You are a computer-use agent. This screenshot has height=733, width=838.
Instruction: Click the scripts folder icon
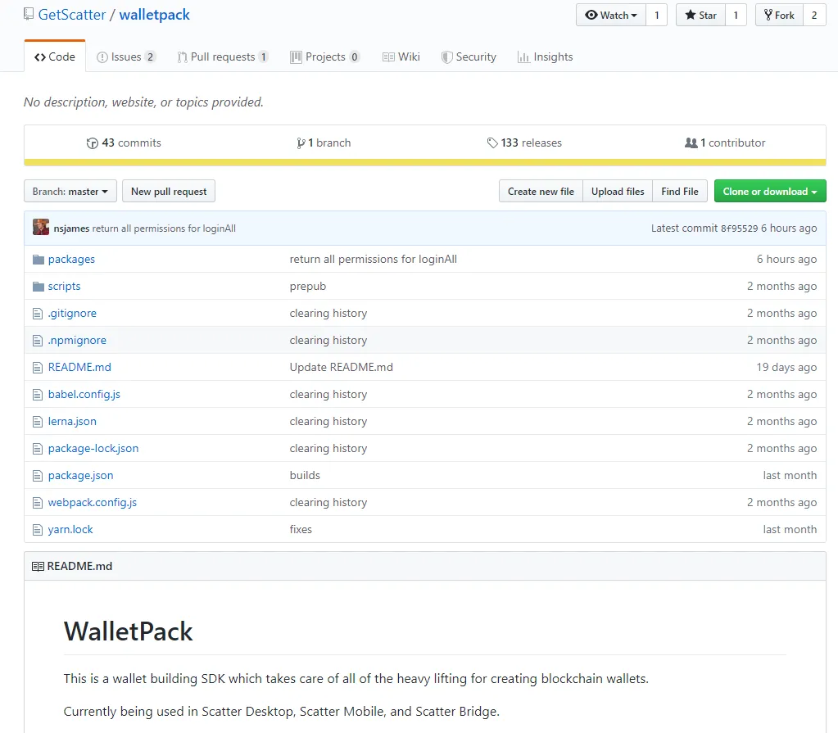click(x=38, y=287)
